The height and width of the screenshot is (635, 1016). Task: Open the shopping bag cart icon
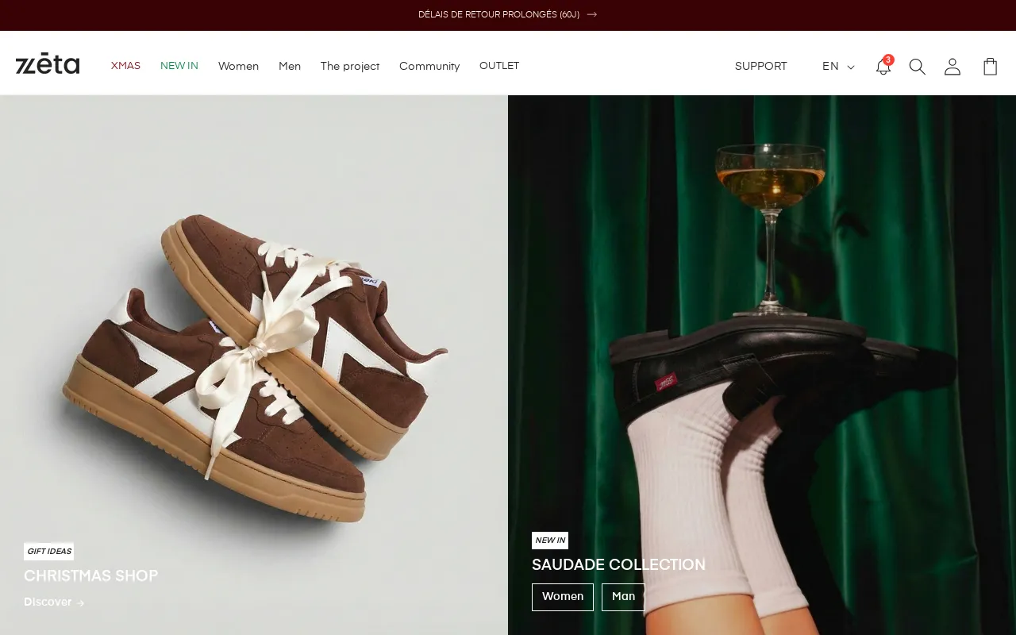click(990, 67)
